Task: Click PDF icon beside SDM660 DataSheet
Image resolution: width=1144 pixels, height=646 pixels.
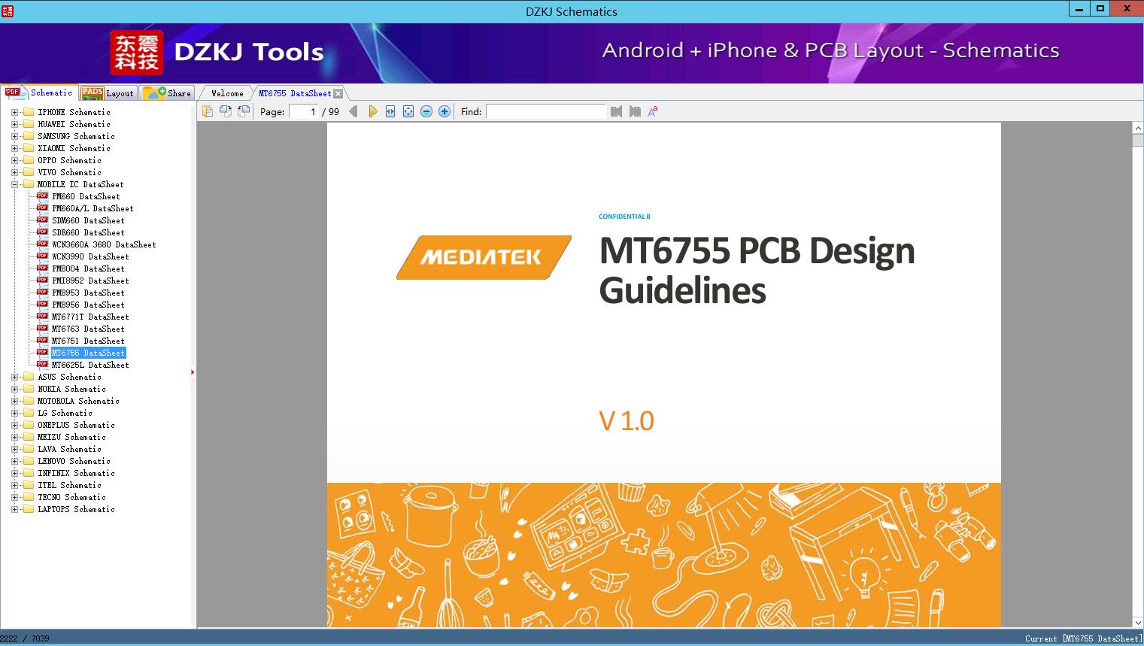Action: [x=42, y=220]
